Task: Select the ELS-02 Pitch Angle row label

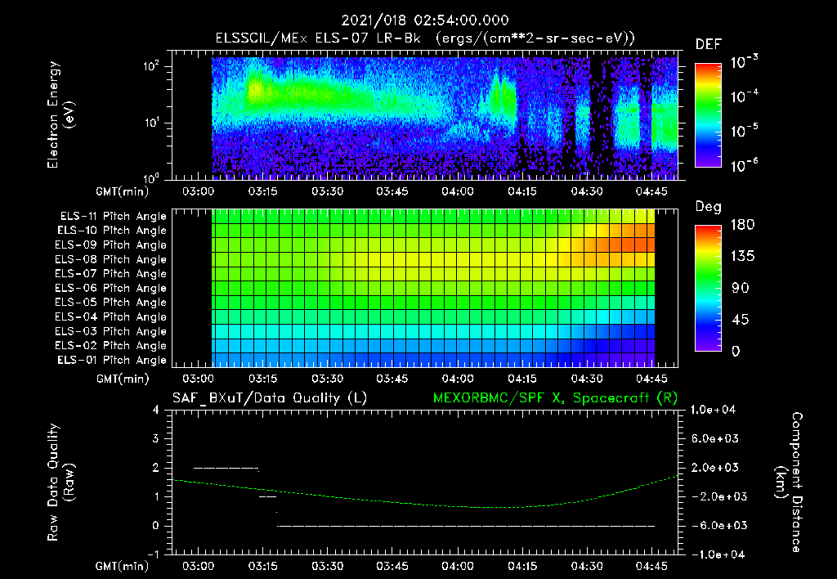Action: pyautogui.click(x=111, y=346)
